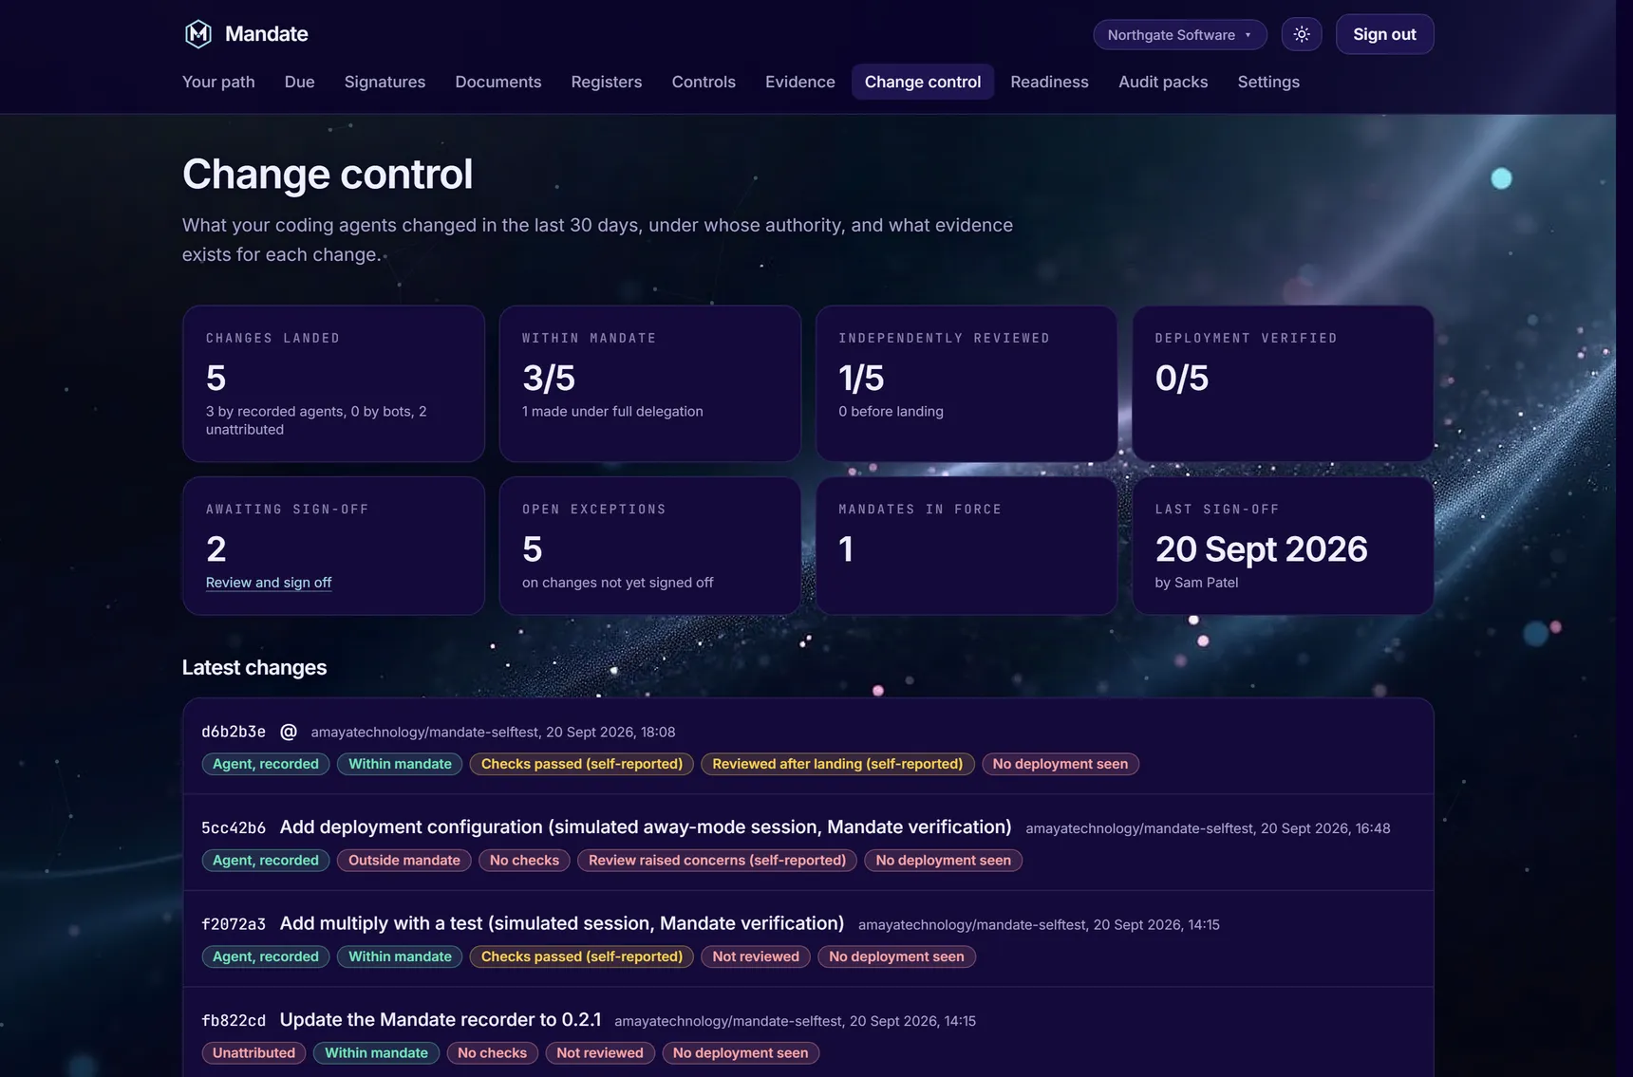Click Not reviewed badge on fb822cd row

(x=600, y=1053)
